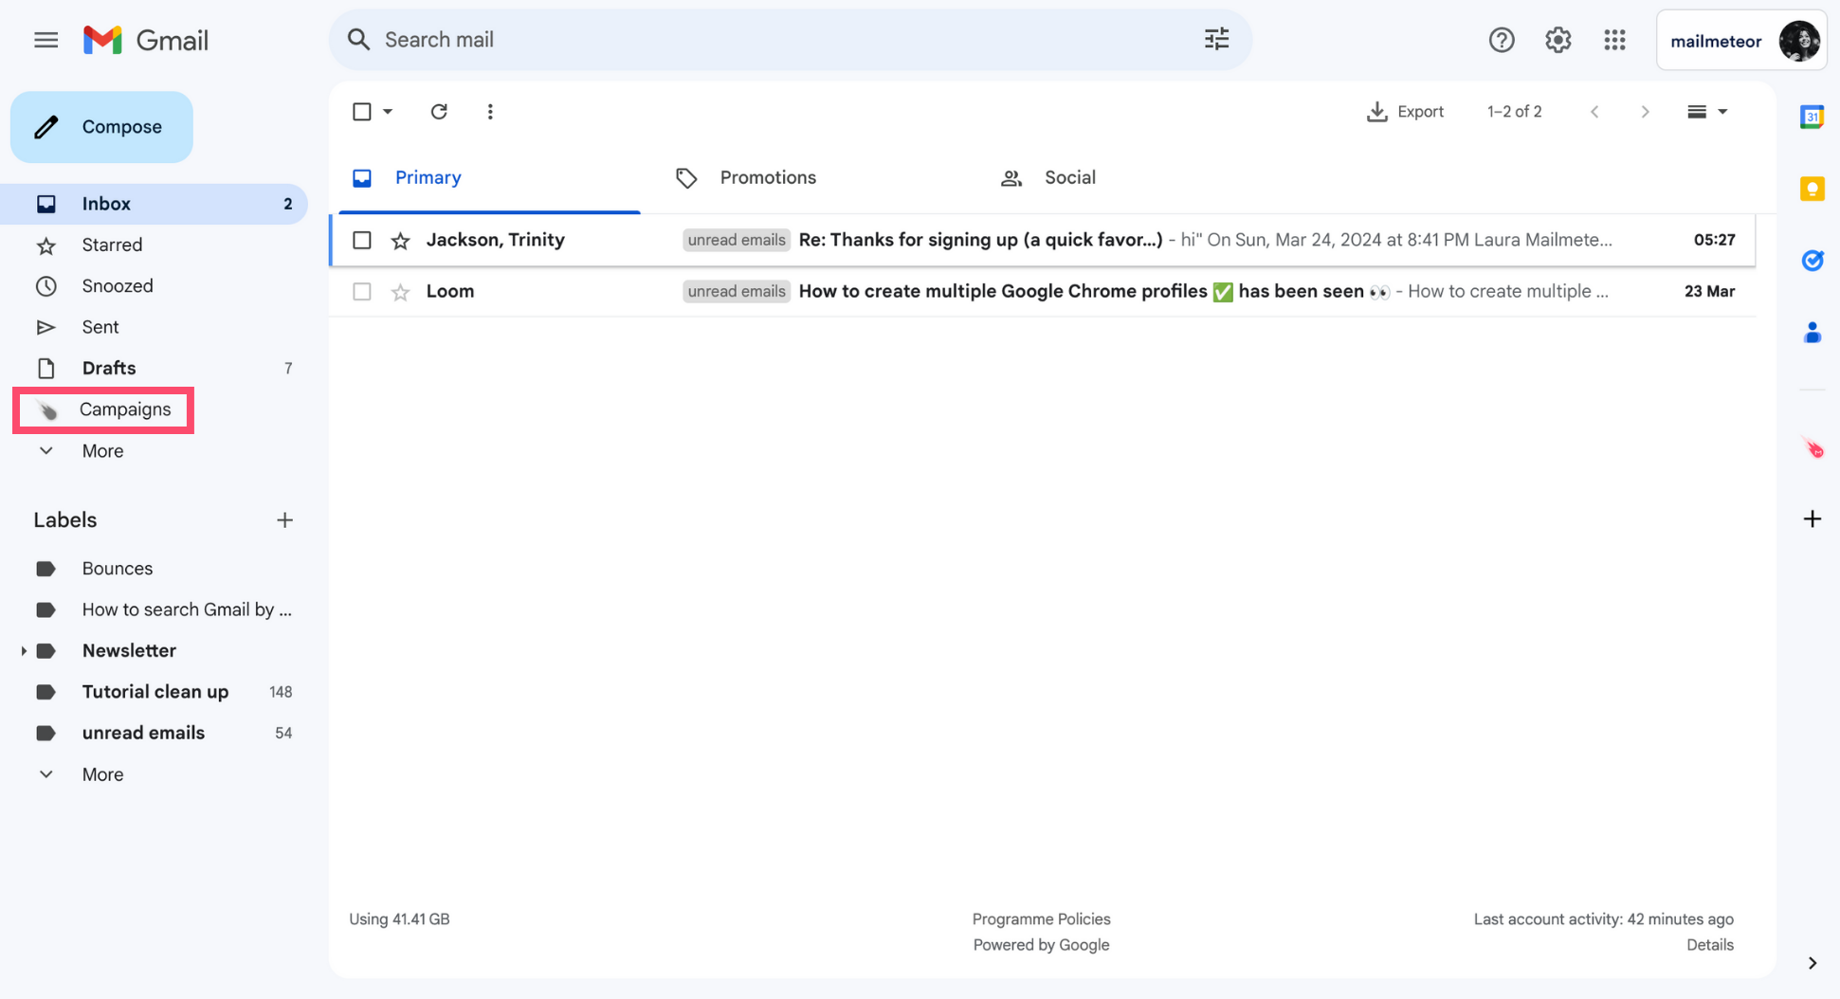Open 'Re: Thanks for signing up' email
This screenshot has height=999, width=1840.
pos(1042,241)
